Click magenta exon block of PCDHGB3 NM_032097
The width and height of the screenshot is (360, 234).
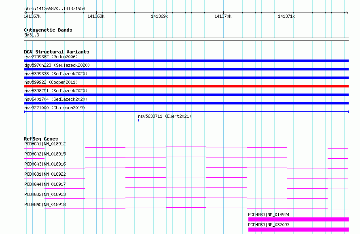click(299, 230)
